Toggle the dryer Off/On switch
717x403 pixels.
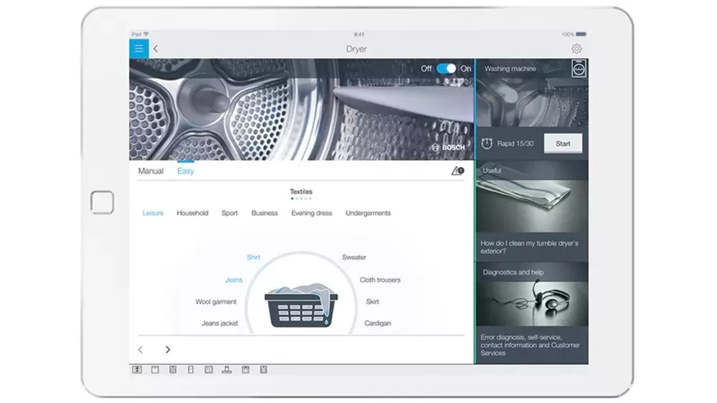point(446,69)
